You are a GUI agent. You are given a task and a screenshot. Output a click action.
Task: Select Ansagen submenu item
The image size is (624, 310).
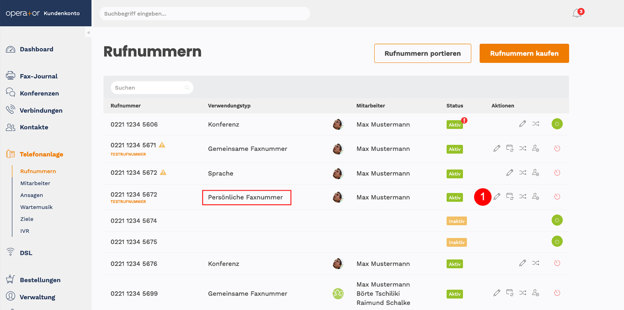tap(31, 195)
